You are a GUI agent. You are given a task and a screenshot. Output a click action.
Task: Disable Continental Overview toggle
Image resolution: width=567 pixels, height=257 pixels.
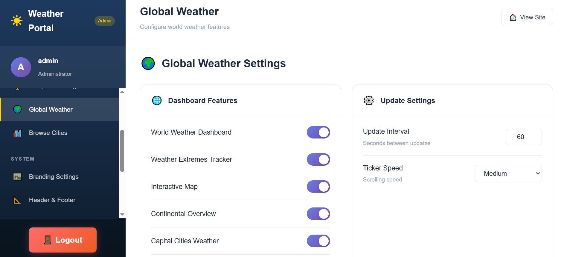tap(318, 214)
